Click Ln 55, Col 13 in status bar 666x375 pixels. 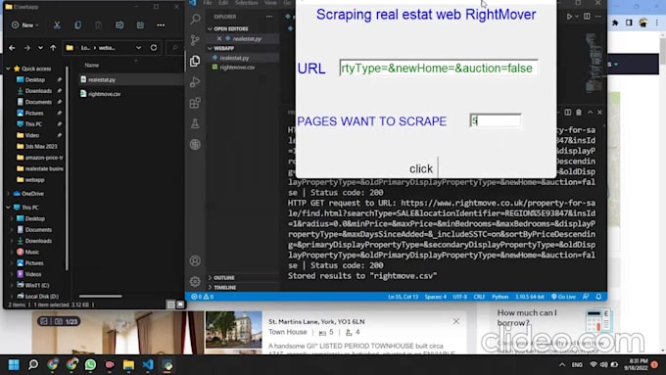point(404,297)
